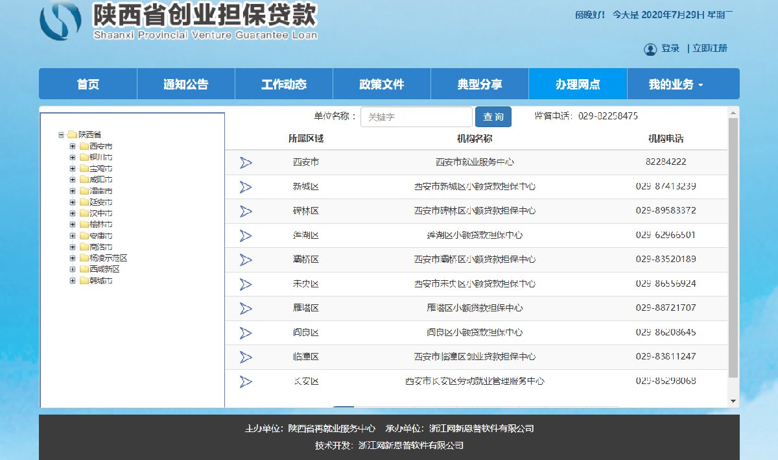This screenshot has height=460, width=778.
Task: Switch to the 政策文件 tab
Action: [x=381, y=84]
